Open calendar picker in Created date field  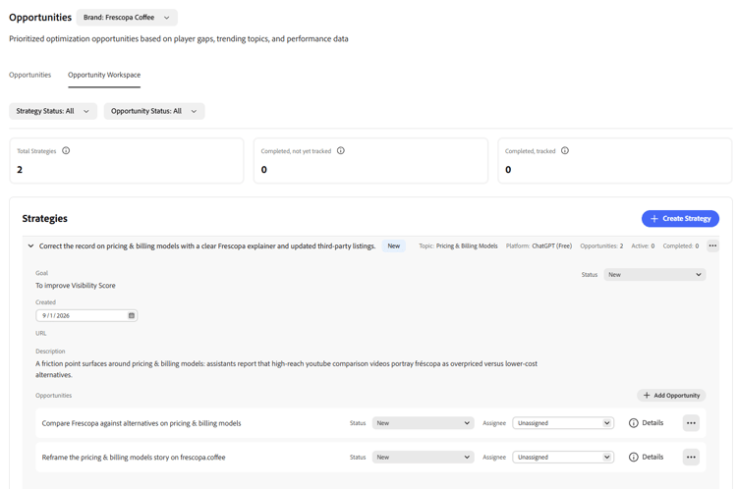point(132,315)
